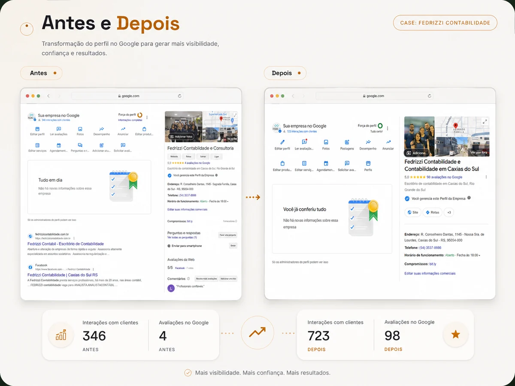Open 98 avaliações no Google link
515x386 pixels.
point(444,177)
